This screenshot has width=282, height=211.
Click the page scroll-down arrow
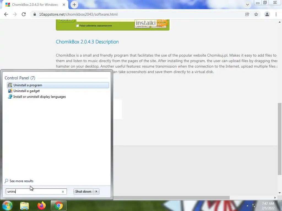280,193
